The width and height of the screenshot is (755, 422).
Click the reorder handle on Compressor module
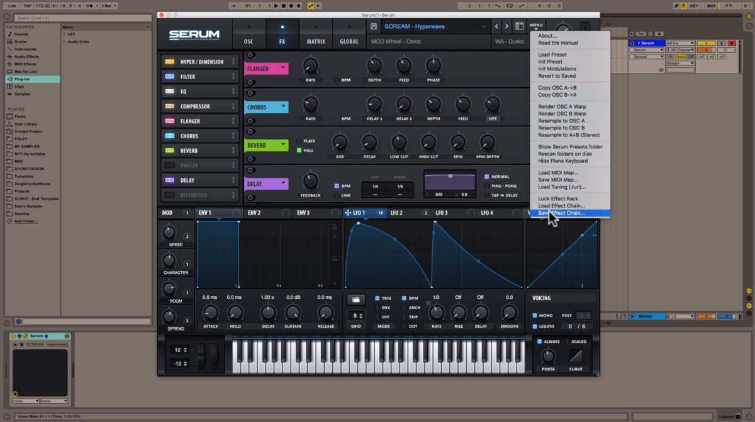233,106
